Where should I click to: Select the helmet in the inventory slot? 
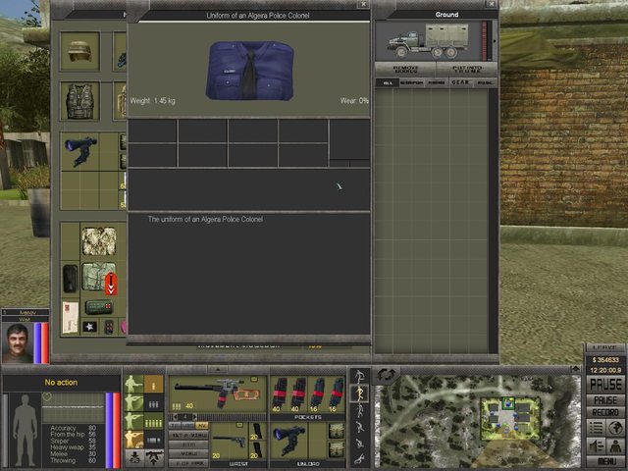tap(79, 51)
